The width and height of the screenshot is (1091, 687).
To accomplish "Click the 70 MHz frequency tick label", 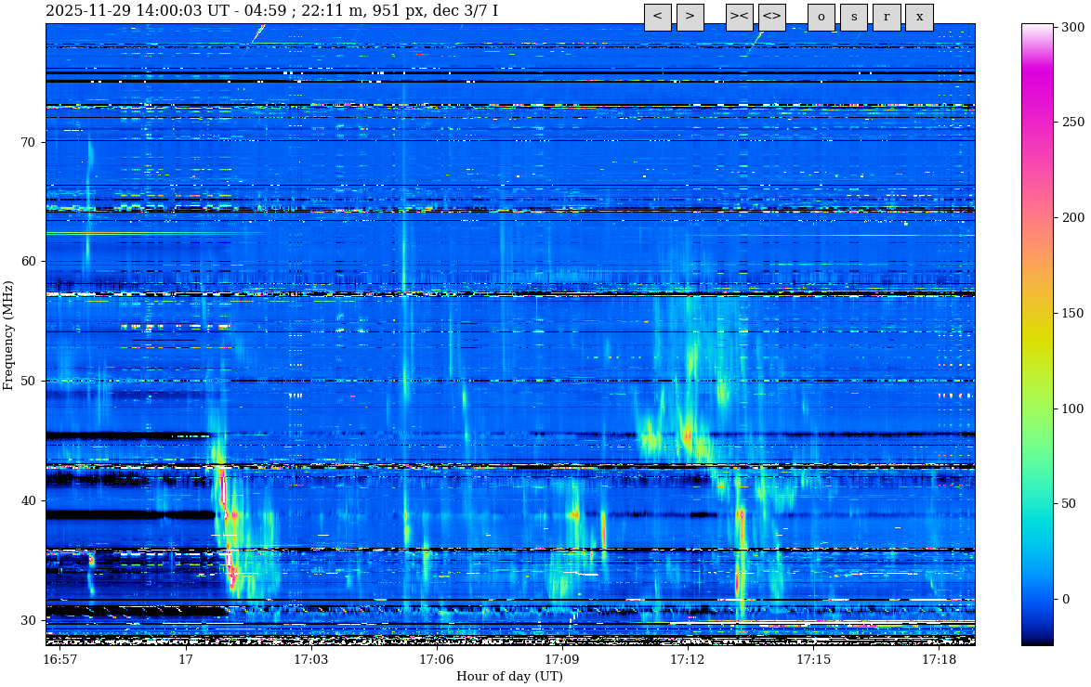I will pos(27,142).
